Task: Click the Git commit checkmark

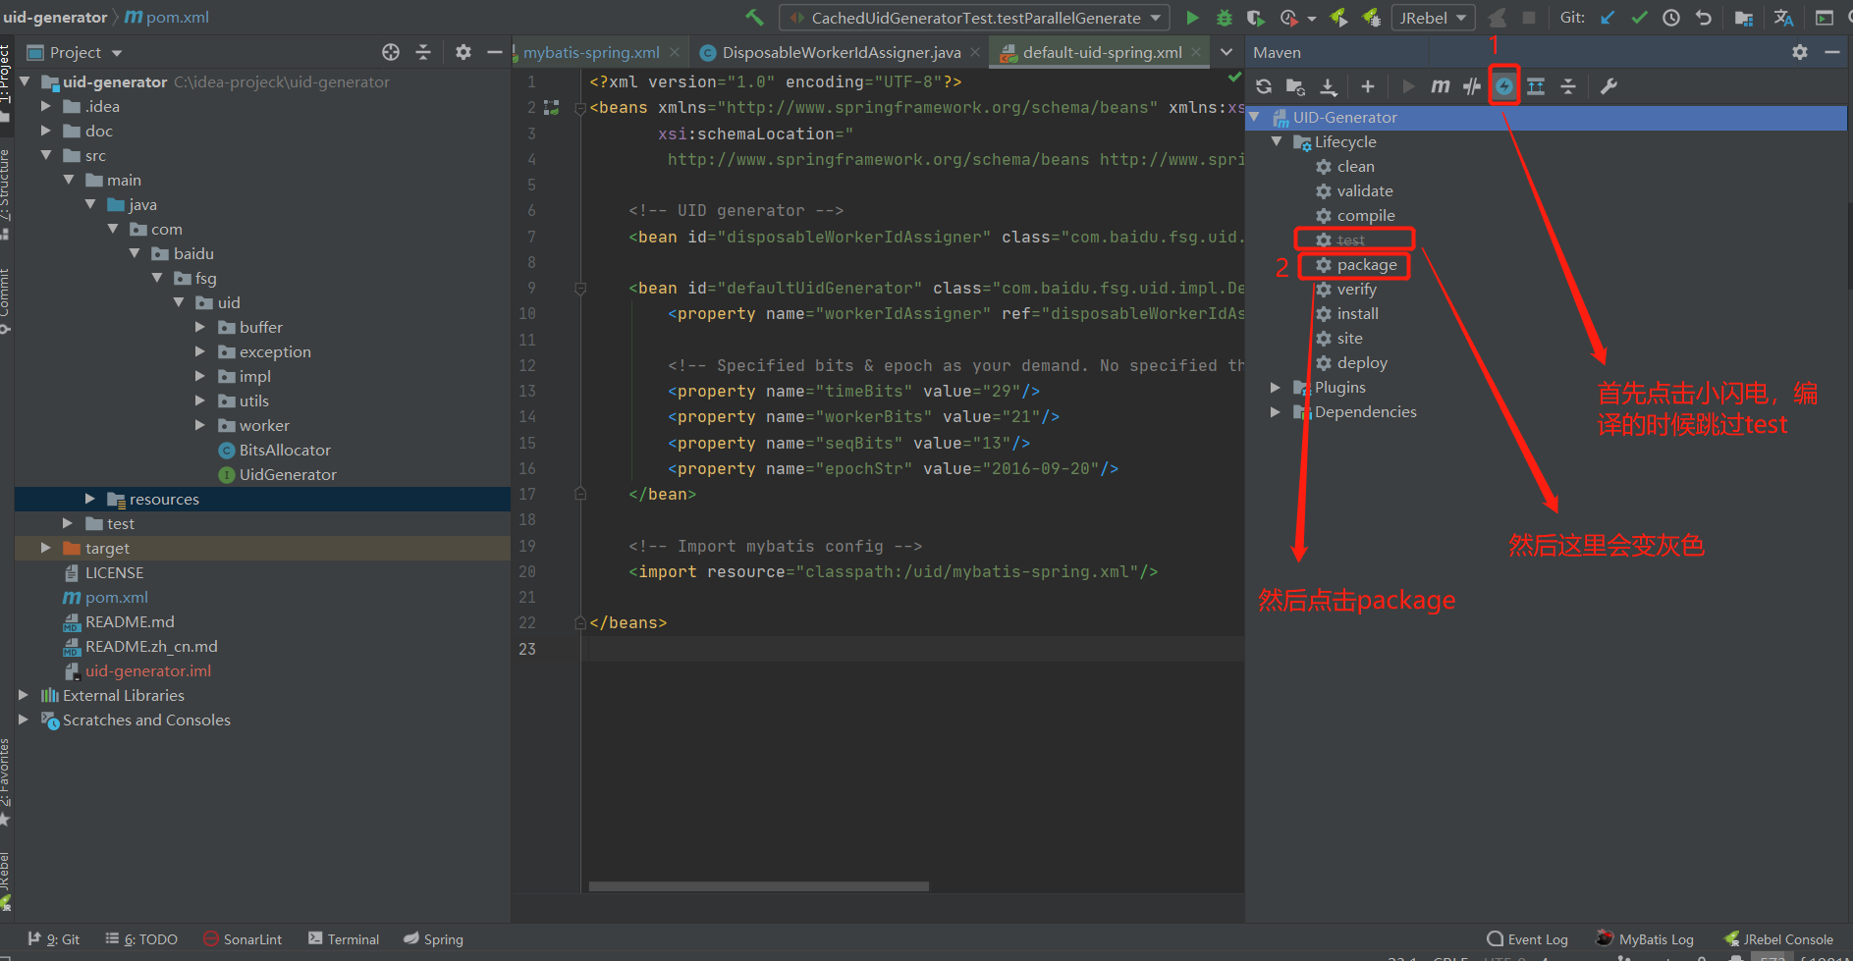Action: [1639, 18]
